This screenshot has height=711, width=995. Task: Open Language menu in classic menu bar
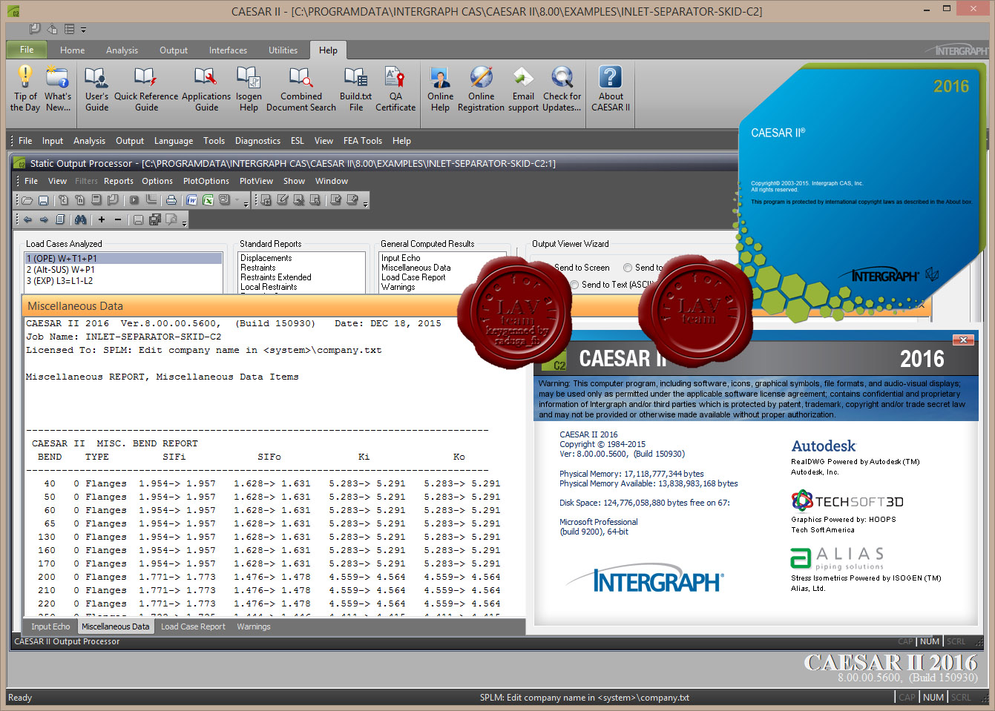pos(174,141)
